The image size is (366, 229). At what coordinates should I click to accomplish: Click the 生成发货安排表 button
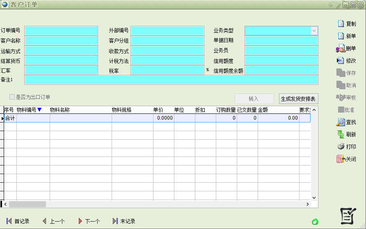[x=298, y=99]
